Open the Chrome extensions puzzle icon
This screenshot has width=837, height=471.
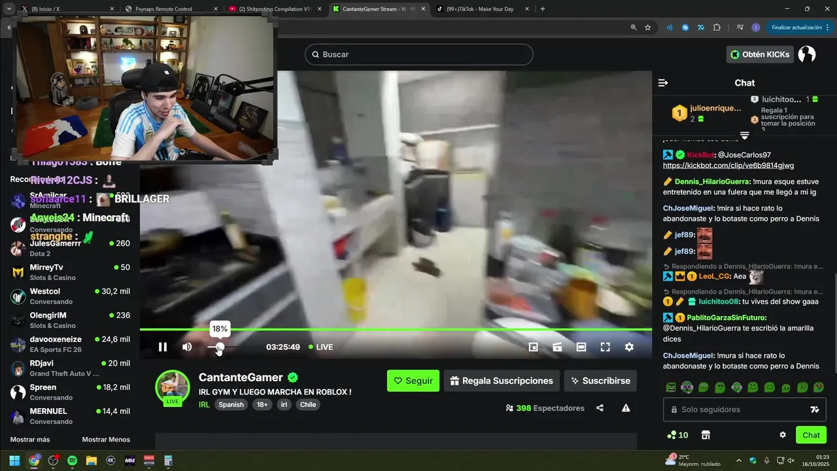pyautogui.click(x=717, y=27)
